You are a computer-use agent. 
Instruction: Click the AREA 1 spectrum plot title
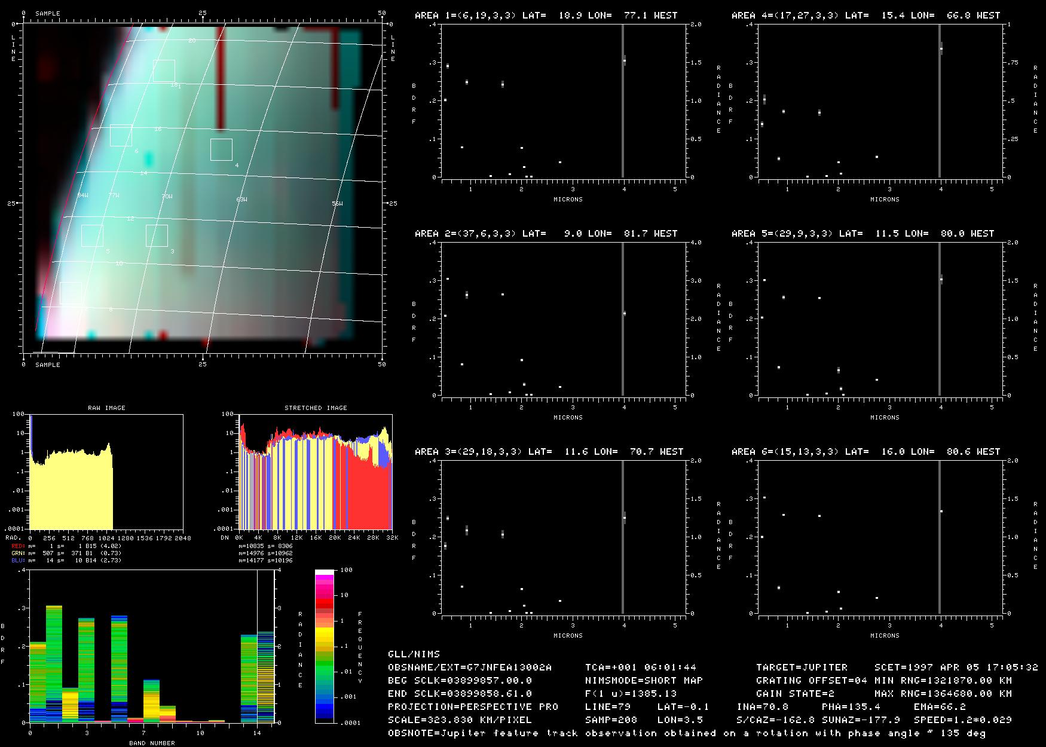point(546,16)
